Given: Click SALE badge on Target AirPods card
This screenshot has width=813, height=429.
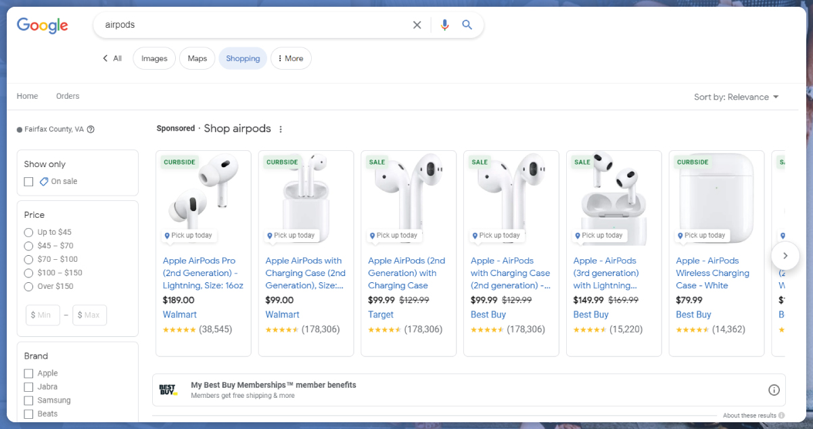Looking at the screenshot, I should point(377,162).
